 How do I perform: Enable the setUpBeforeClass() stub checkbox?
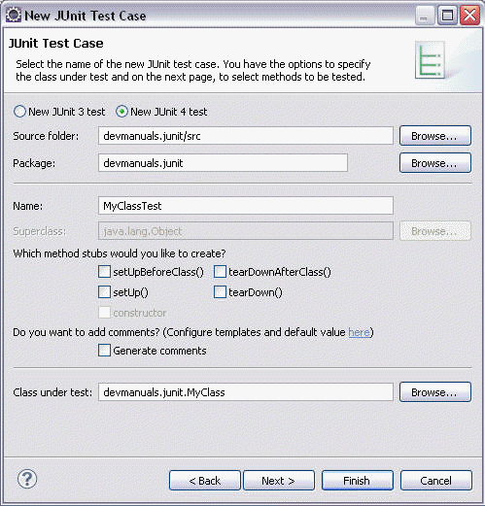(104, 272)
